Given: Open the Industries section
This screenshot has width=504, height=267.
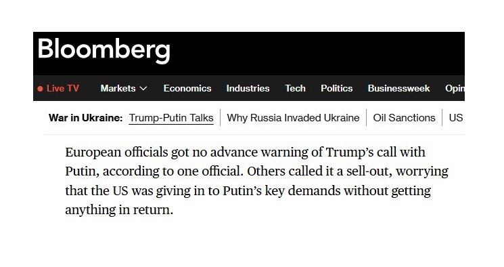Looking at the screenshot, I should pos(248,88).
